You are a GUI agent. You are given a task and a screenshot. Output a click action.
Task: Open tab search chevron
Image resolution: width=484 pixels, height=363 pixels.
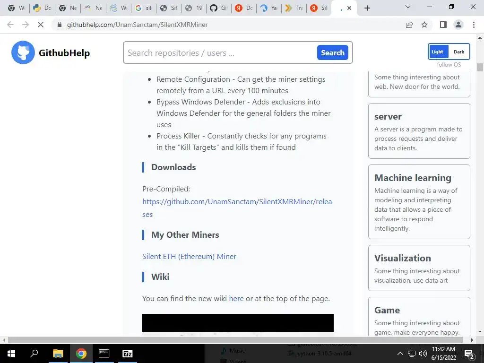point(408,7)
